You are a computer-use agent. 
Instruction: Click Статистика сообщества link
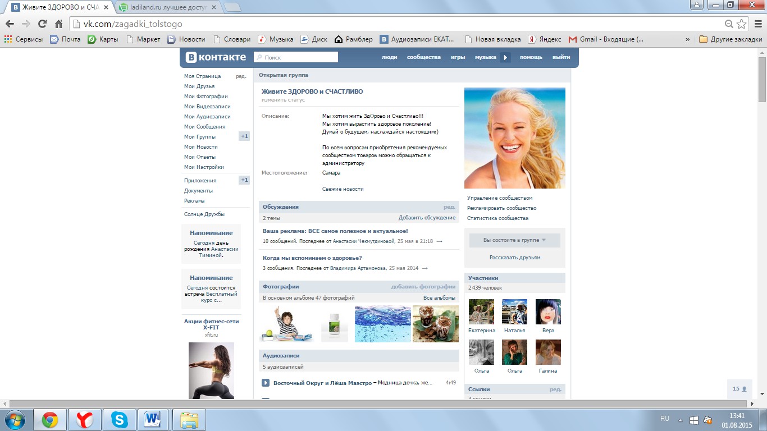[x=497, y=218]
